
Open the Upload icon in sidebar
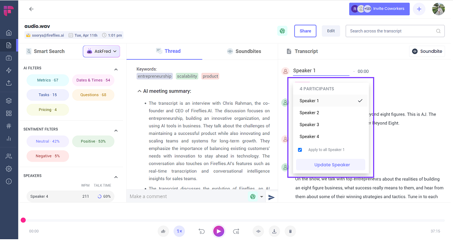point(9,83)
